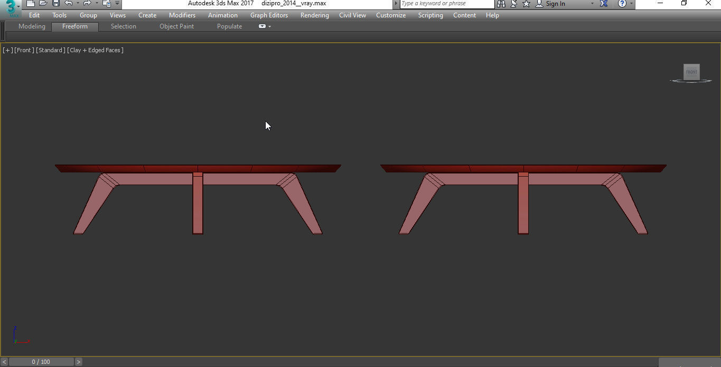This screenshot has width=721, height=367.
Task: Switch to the Populate ribbon tab
Action: point(229,26)
